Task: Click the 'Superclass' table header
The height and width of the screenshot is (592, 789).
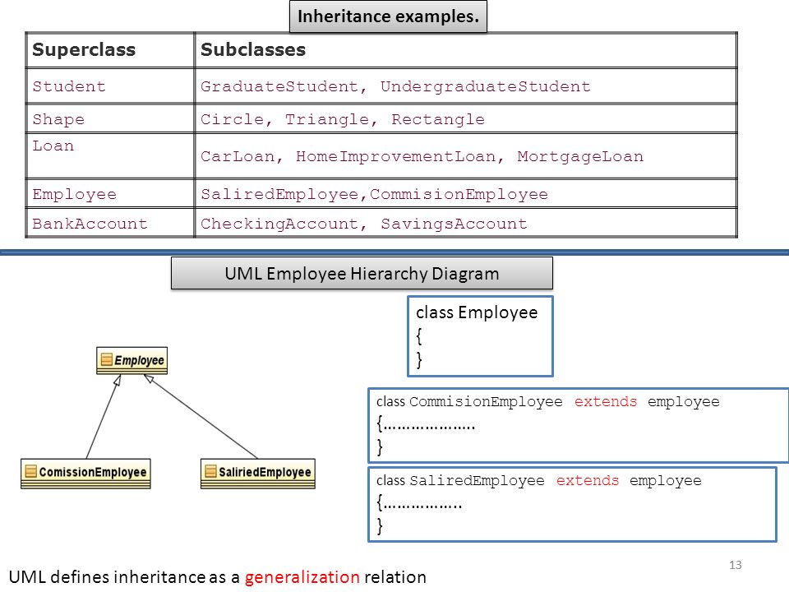Action: [110, 50]
